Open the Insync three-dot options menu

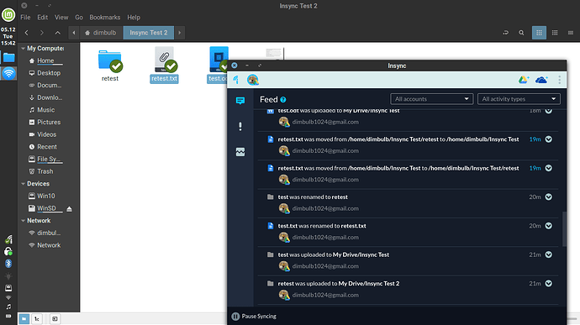[x=559, y=80]
